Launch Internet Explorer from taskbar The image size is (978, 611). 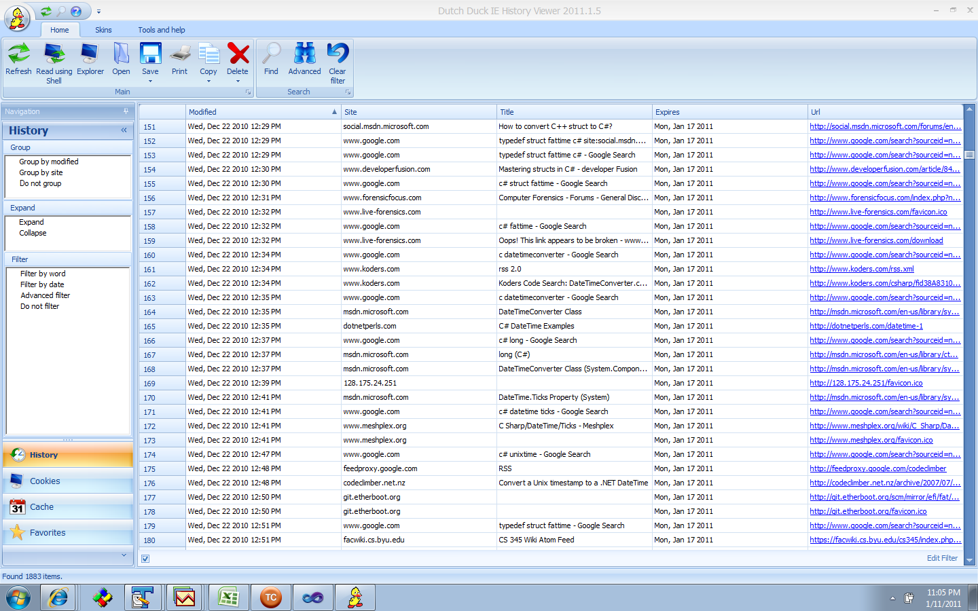(58, 598)
